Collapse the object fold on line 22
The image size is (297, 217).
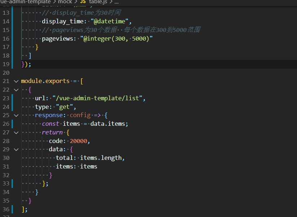(x=16, y=89)
